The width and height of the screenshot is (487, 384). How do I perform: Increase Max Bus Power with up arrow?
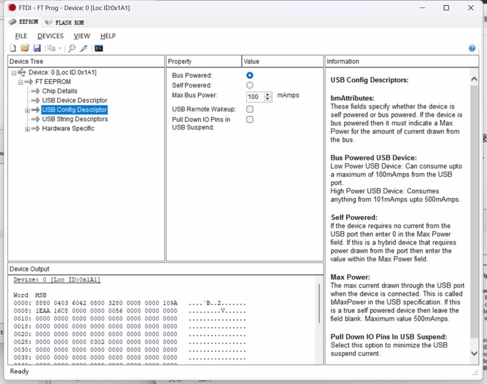(268, 95)
